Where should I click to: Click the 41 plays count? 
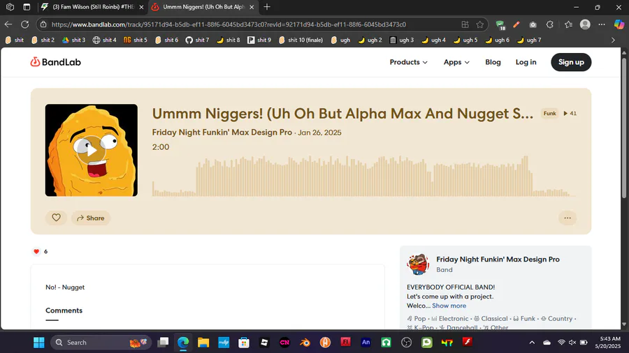pos(570,113)
